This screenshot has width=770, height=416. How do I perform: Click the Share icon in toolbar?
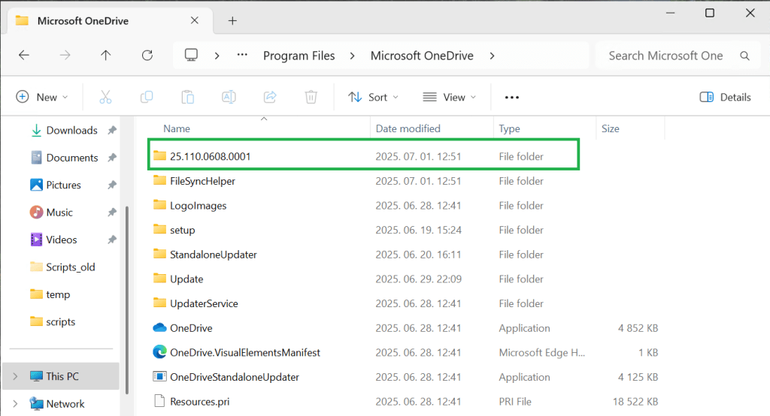click(x=270, y=97)
